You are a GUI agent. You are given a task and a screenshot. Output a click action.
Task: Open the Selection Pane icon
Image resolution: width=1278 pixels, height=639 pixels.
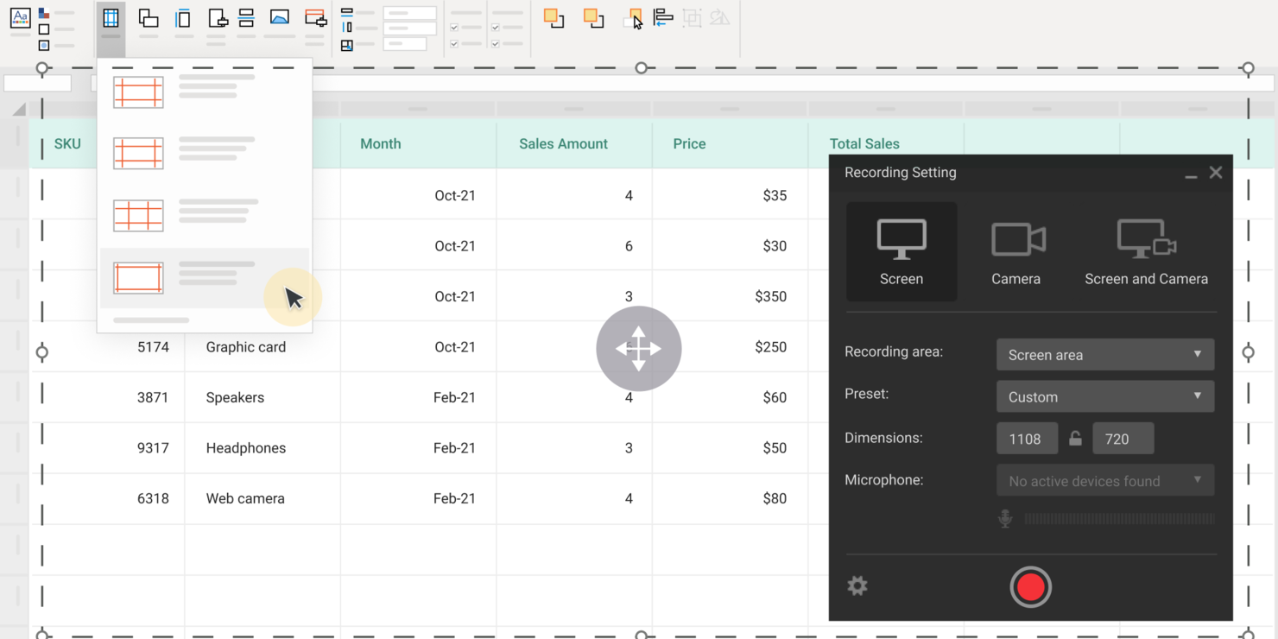pos(633,19)
